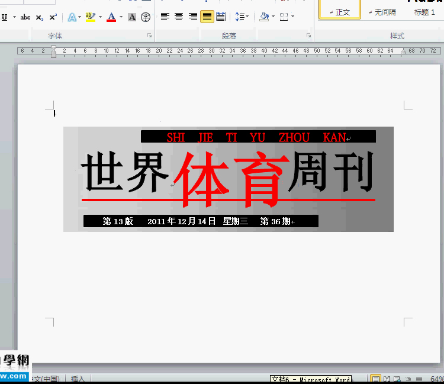This screenshot has width=444, height=384.
Task: Switch to draft view
Action: point(419,379)
